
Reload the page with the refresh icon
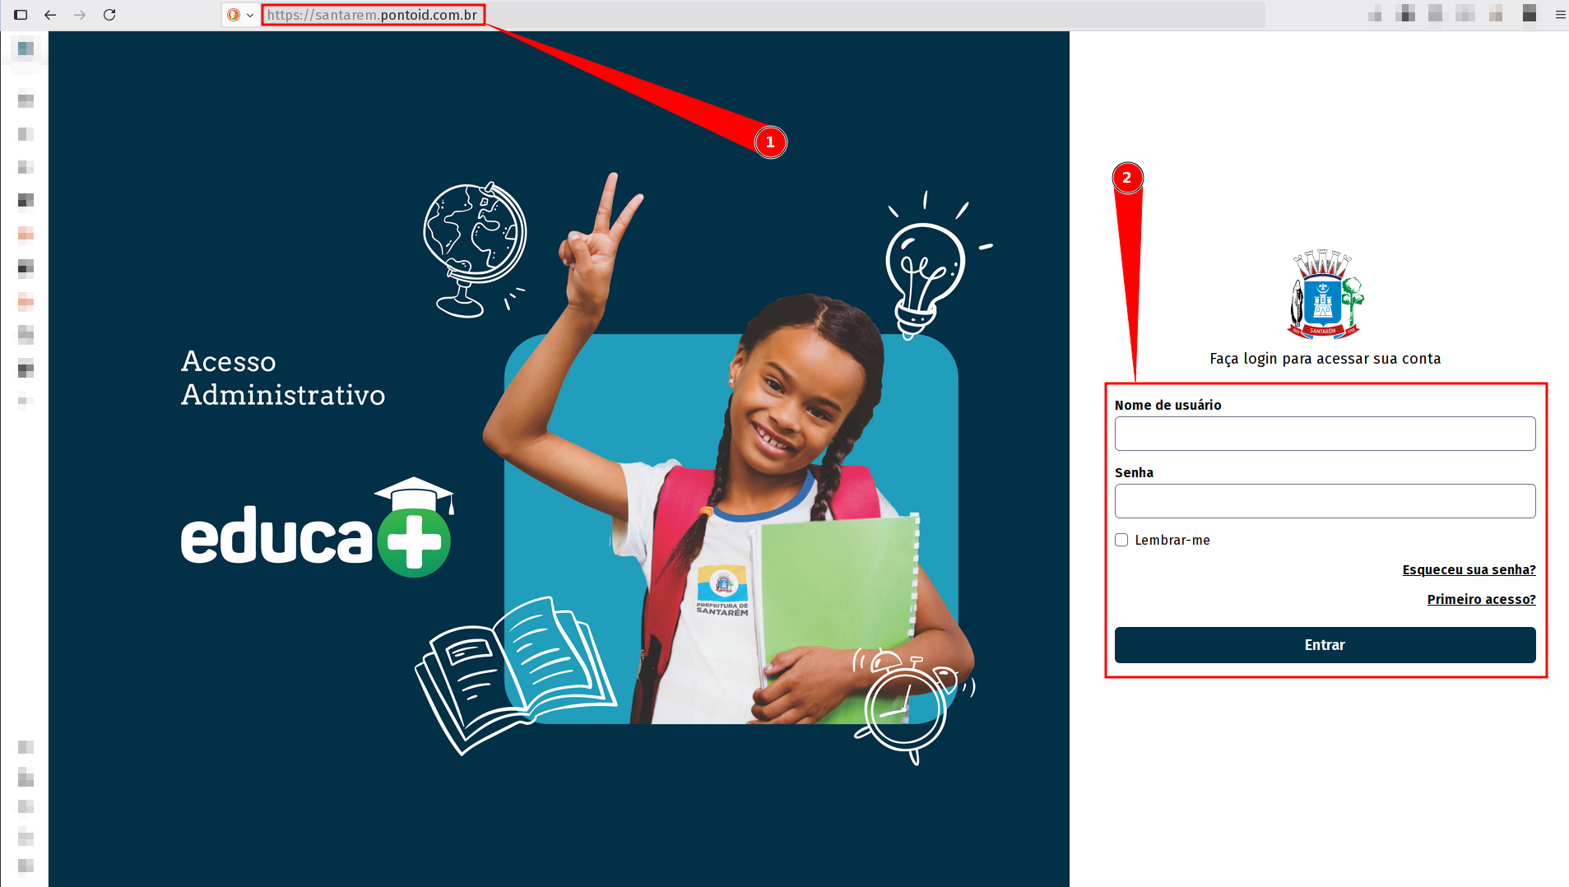[109, 15]
